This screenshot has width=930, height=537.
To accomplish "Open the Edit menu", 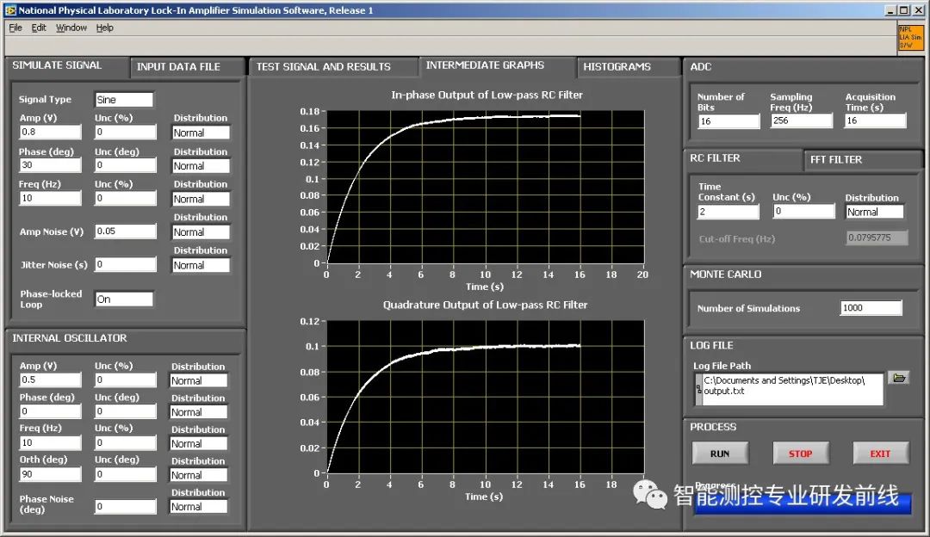I will 39,28.
